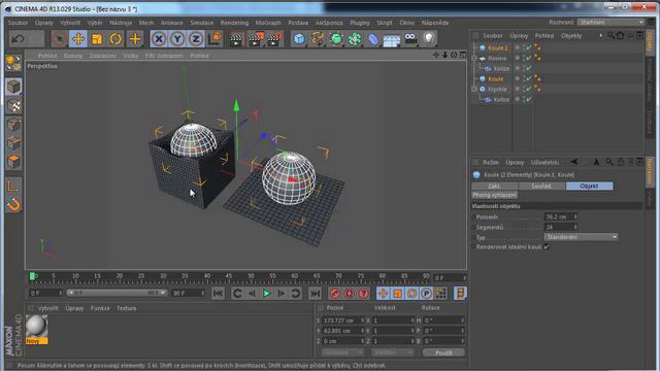The image size is (660, 371).
Task: Play the animation forward
Action: tap(266, 294)
